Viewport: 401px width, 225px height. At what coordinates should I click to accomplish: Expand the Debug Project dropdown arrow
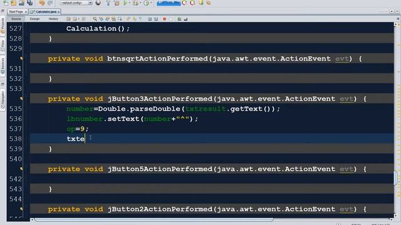pyautogui.click(x=140, y=3)
